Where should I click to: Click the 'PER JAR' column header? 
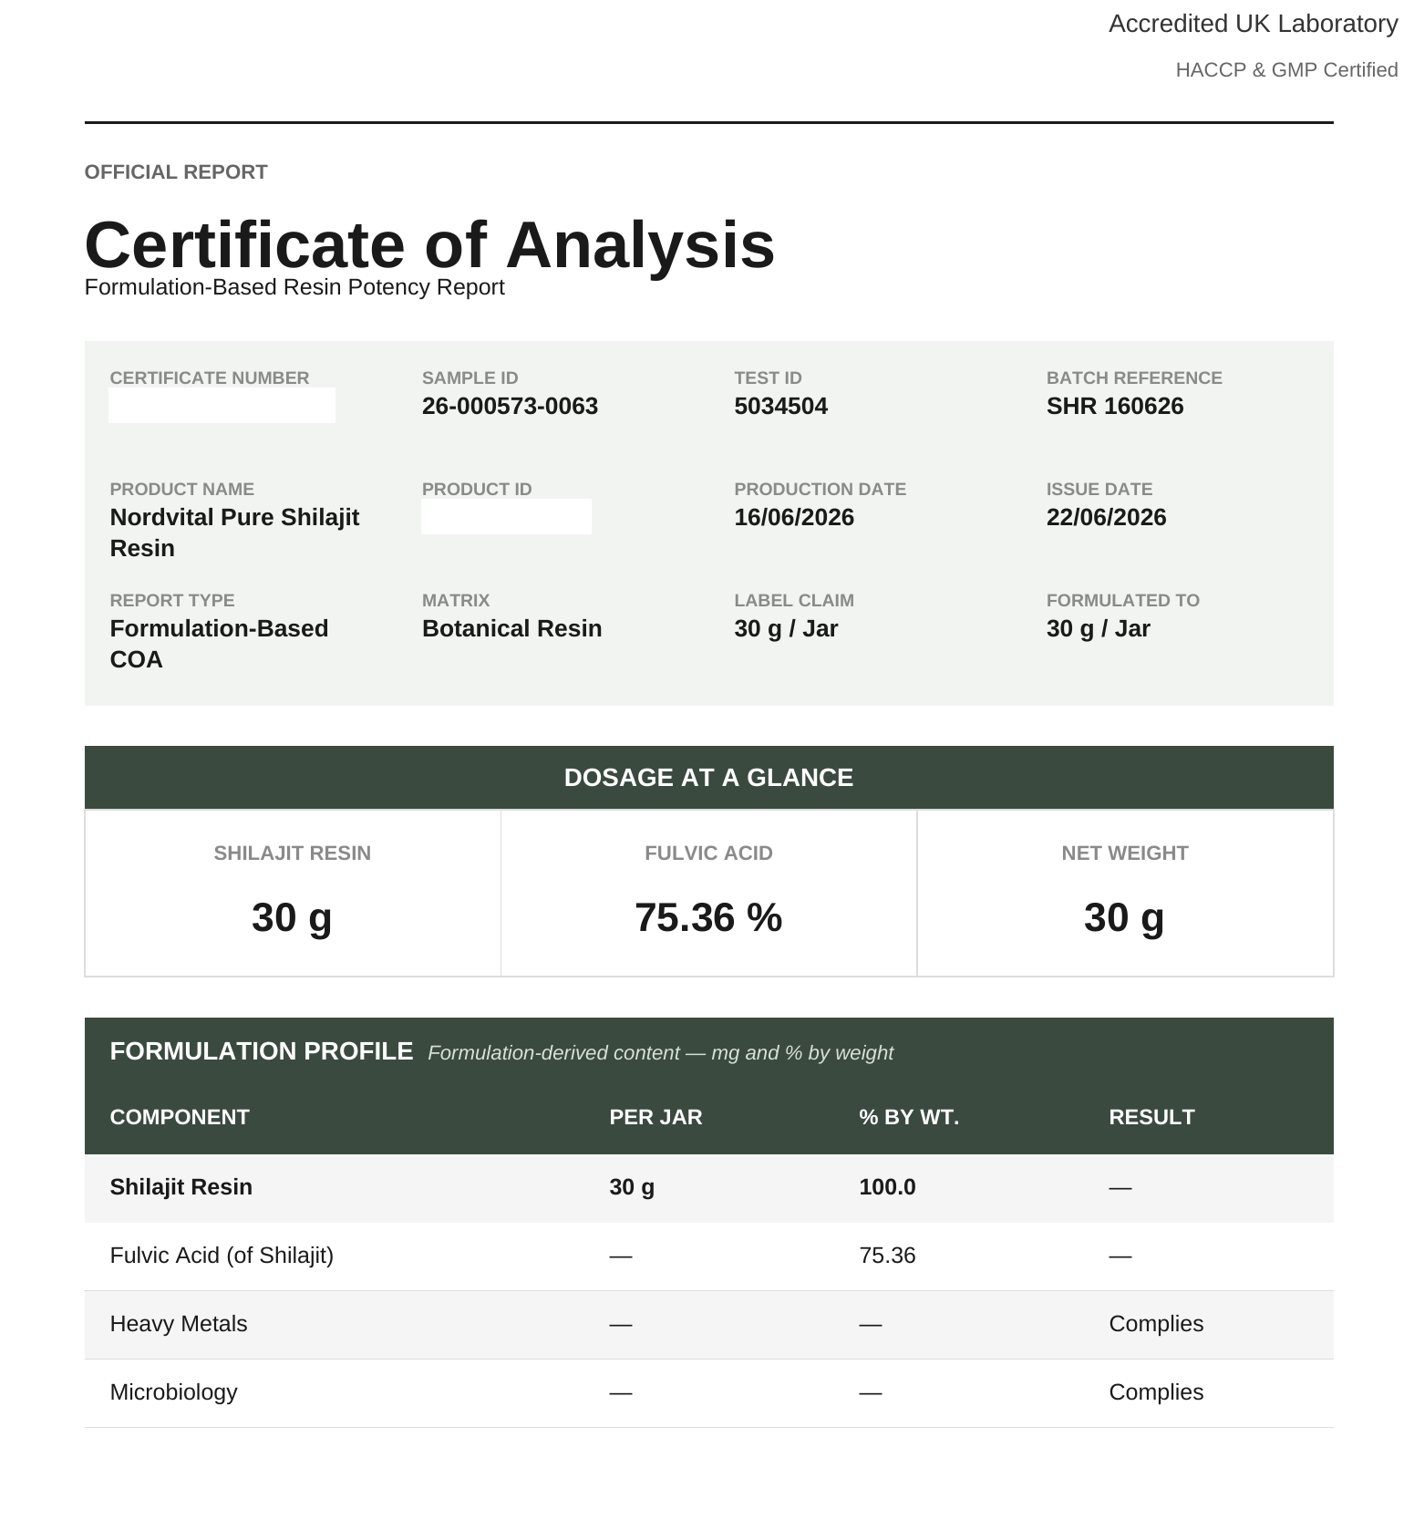coord(655,1118)
